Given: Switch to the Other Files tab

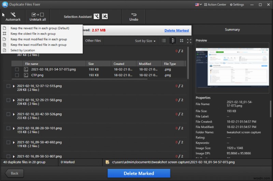Looking at the screenshot, I should point(93,40).
